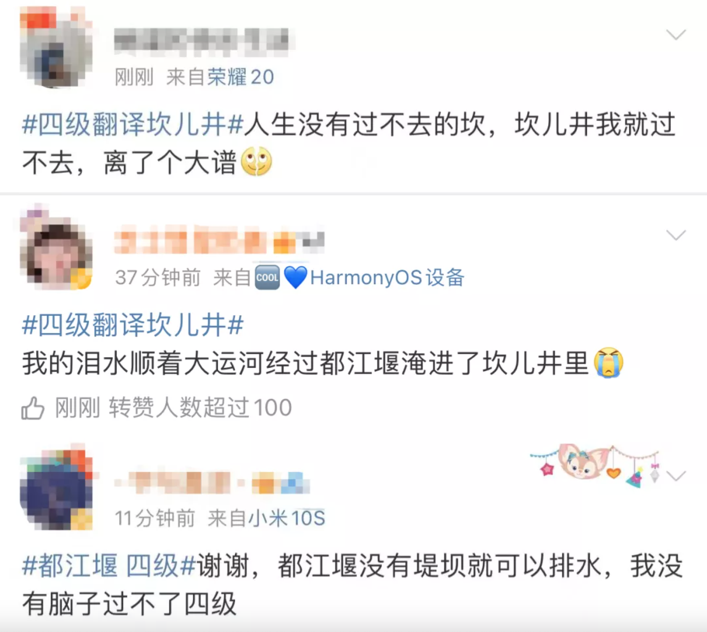Open the #都江堰 四级# hashtag topic
This screenshot has height=632, width=707.
click(109, 566)
